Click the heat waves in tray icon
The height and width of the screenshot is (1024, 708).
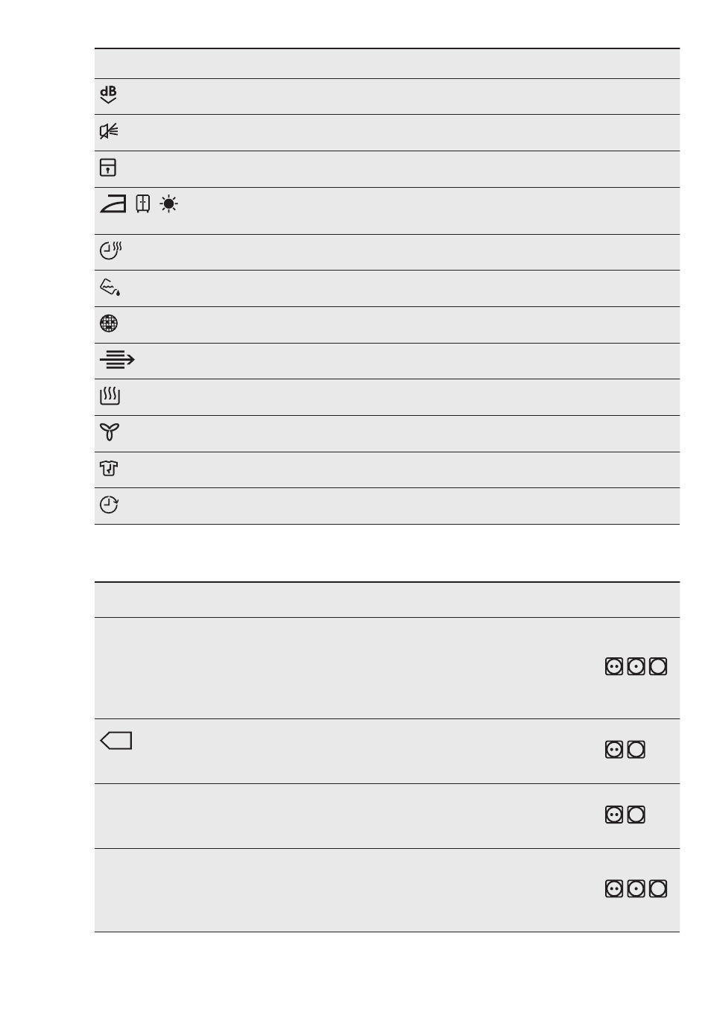110,396
